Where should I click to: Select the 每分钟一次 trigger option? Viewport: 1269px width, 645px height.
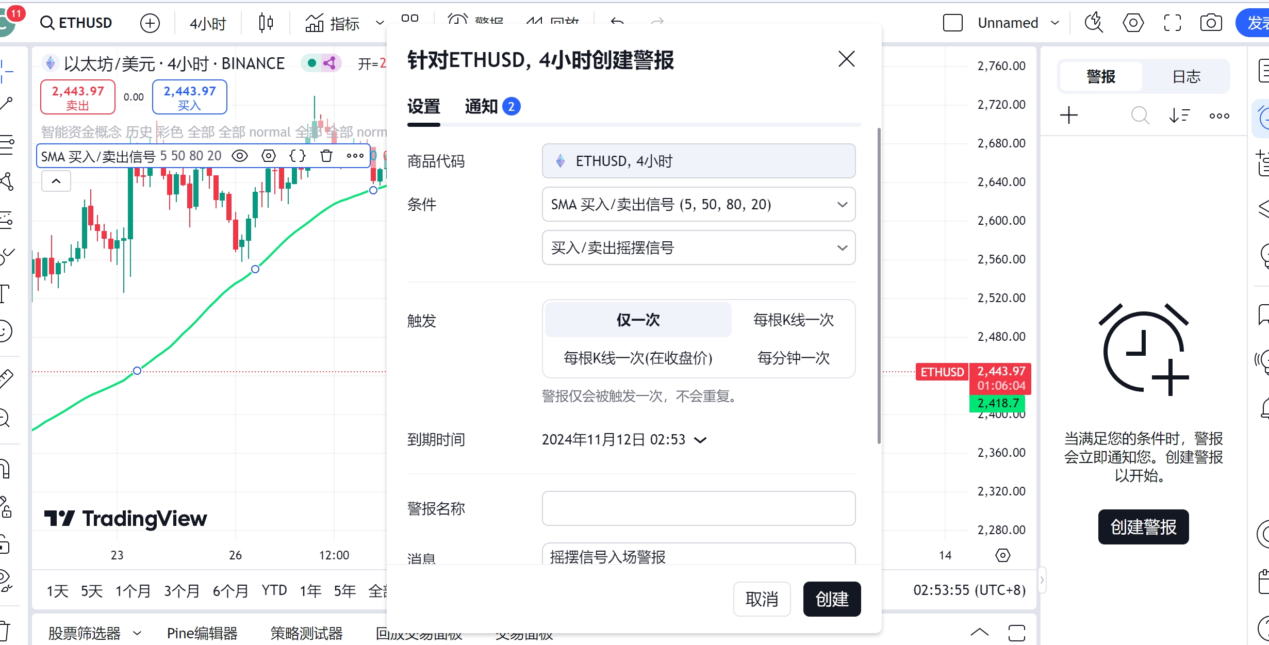click(793, 358)
